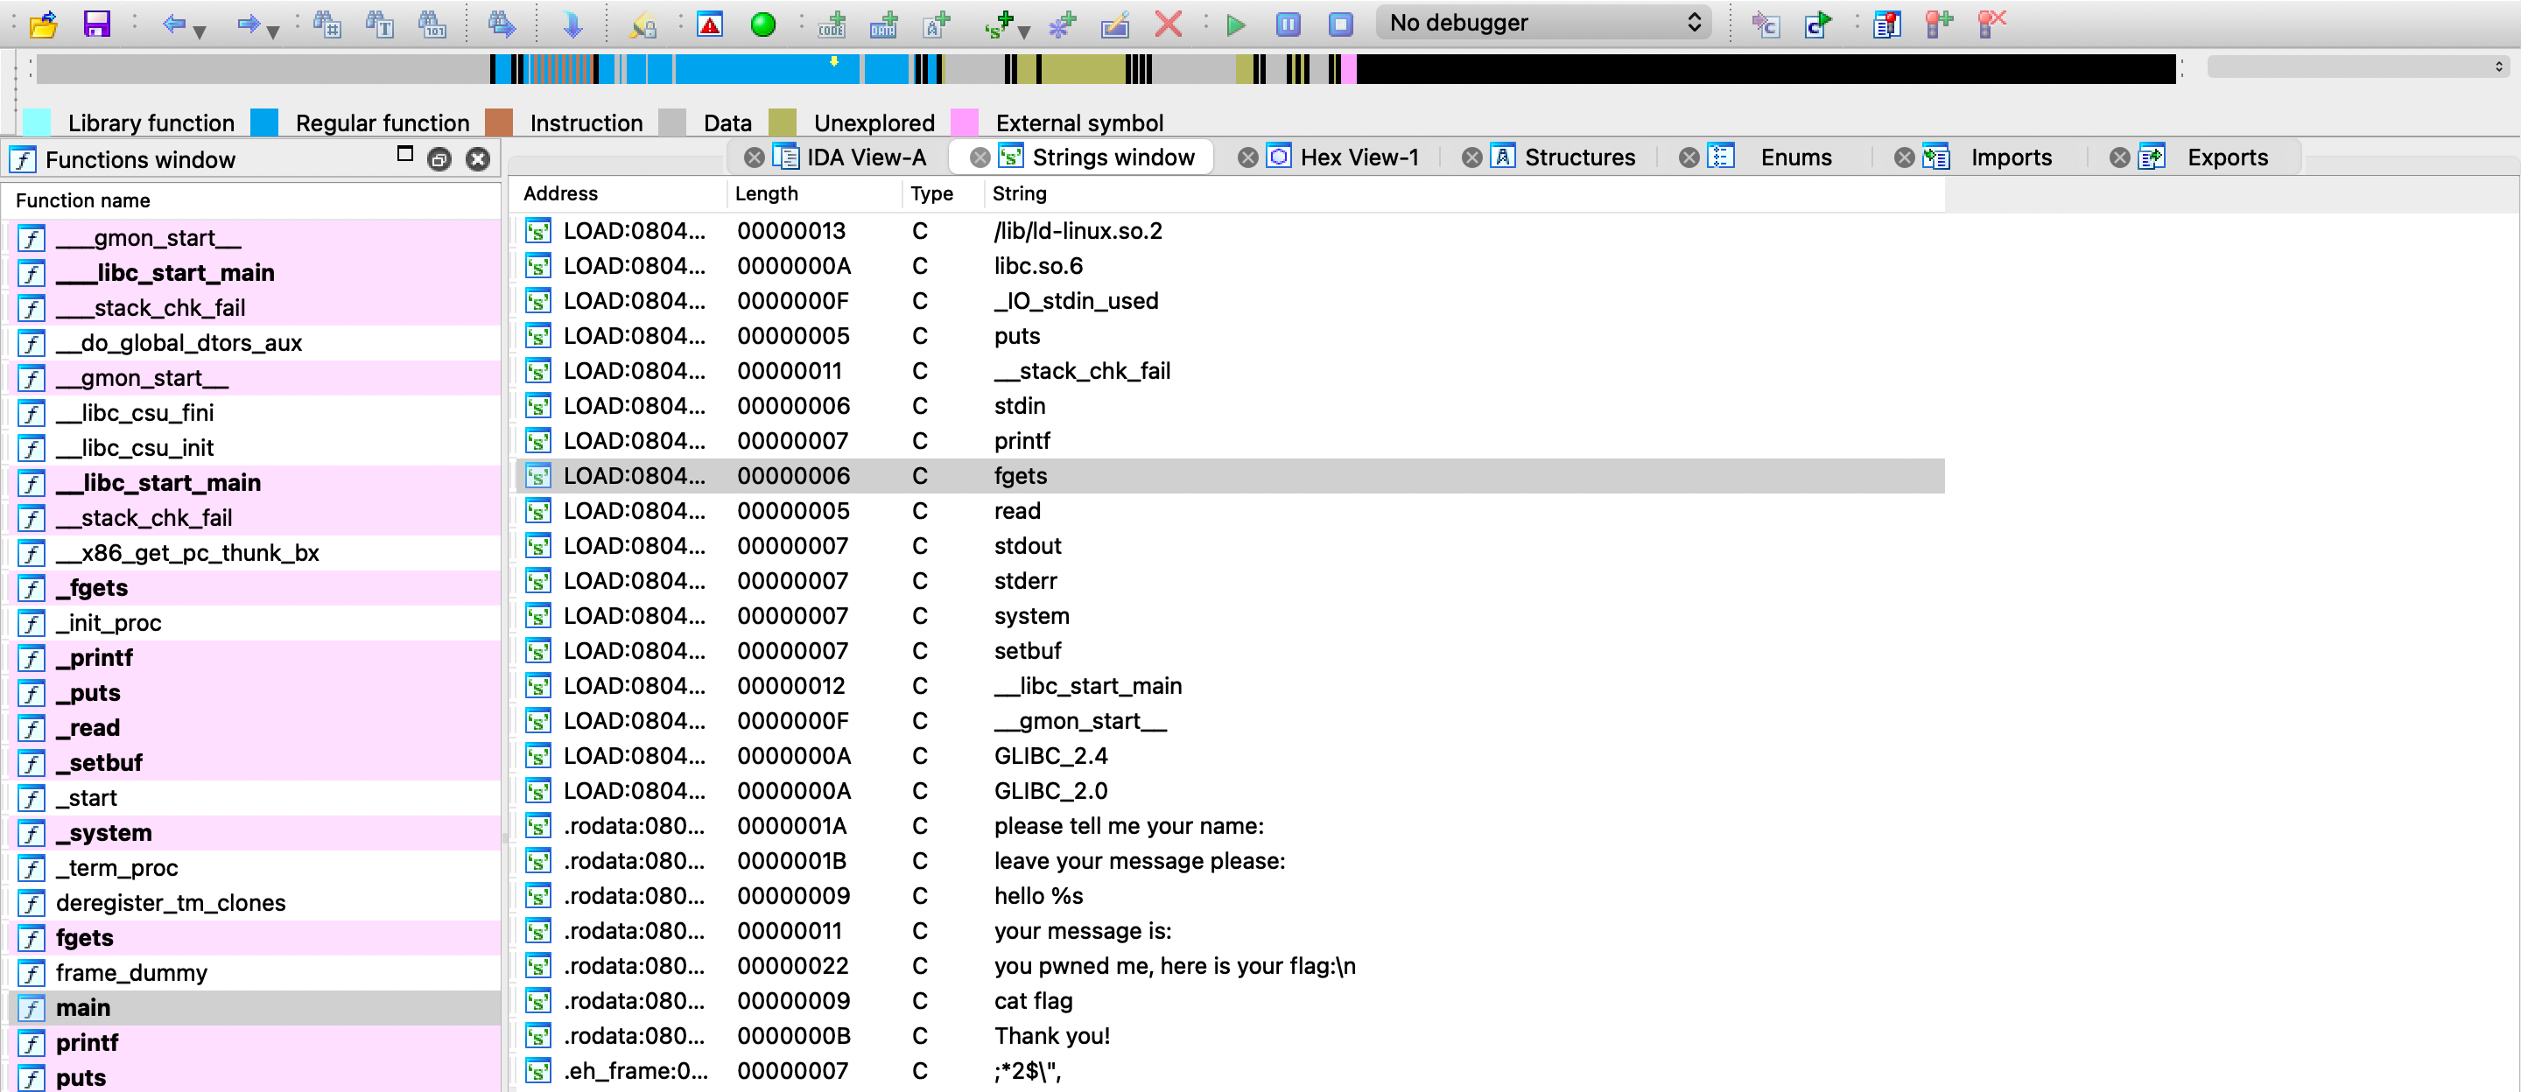Click the CODE plus toolbar icon
Image resolution: width=2521 pixels, height=1092 pixels.
(832, 24)
